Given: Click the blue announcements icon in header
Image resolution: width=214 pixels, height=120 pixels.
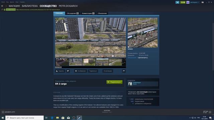Looking at the screenshot, I should [177, 2].
